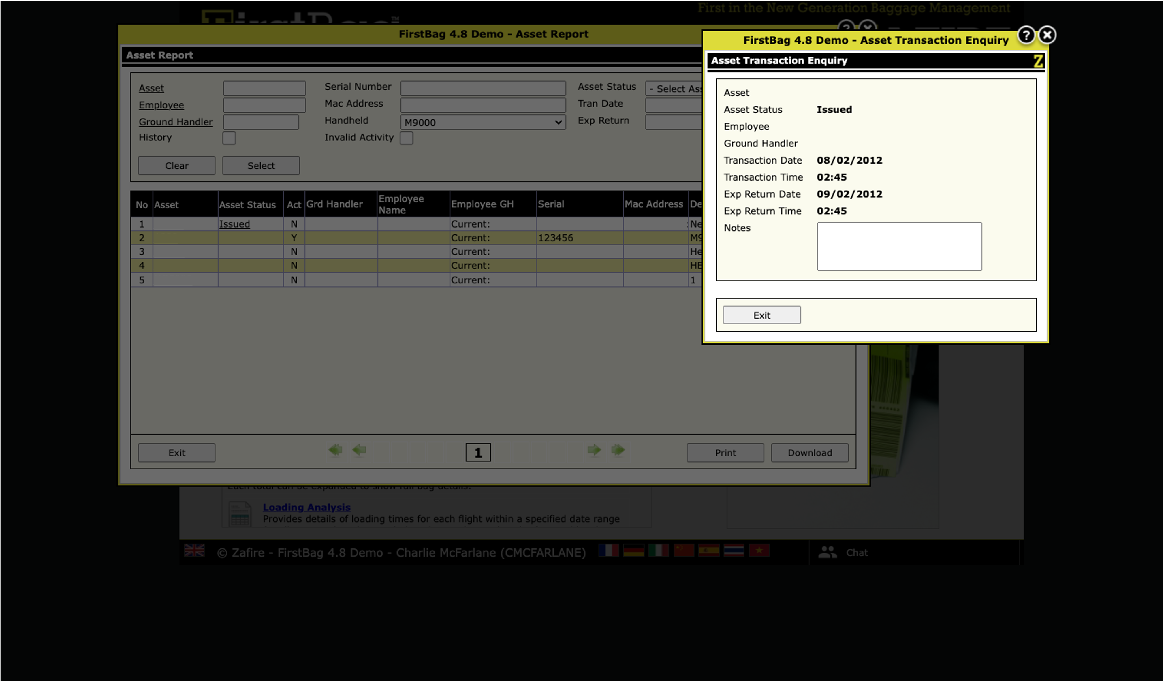Click the UK flag icon in the footer
This screenshot has height=682, width=1164.
point(194,550)
